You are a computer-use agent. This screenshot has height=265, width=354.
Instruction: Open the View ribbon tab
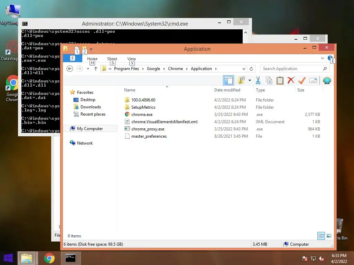tap(131, 59)
